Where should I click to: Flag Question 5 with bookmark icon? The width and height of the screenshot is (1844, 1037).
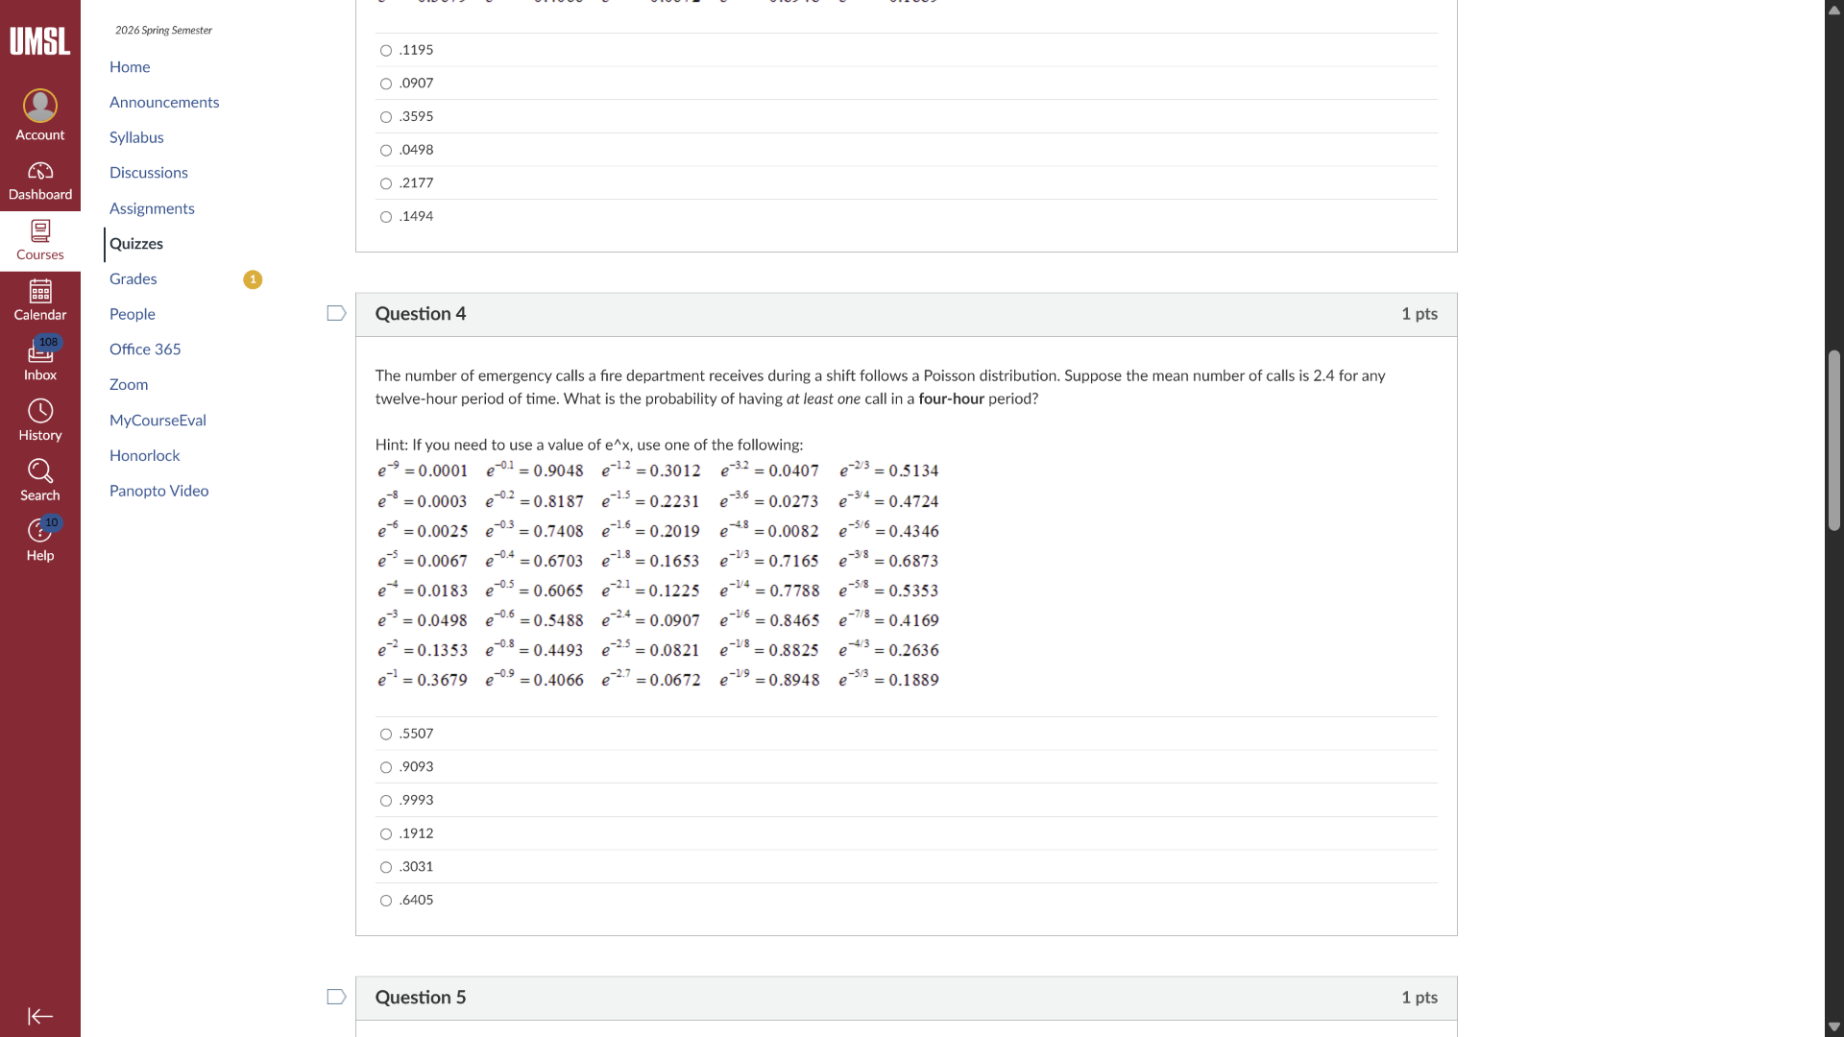point(336,998)
